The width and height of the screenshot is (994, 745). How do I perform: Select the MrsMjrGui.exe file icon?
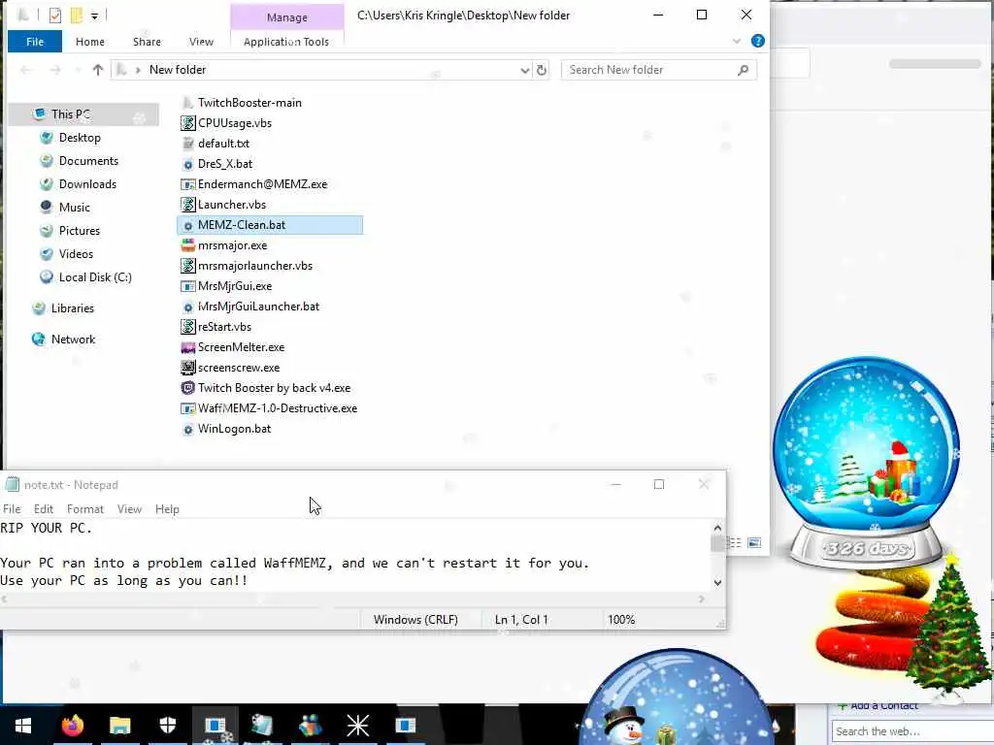point(187,286)
